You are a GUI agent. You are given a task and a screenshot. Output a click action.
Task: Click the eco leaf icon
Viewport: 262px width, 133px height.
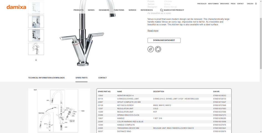pos(151,49)
